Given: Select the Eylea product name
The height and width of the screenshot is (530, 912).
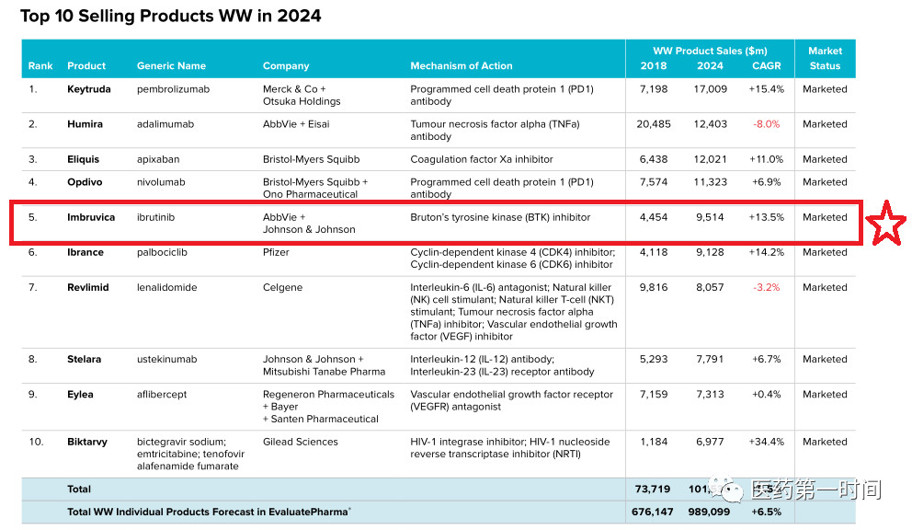Looking at the screenshot, I should coord(80,395).
